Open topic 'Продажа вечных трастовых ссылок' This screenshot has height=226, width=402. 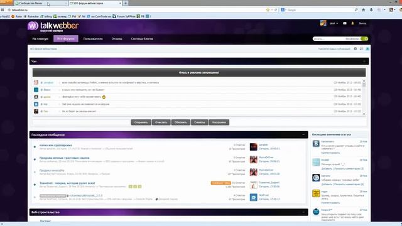64,158
